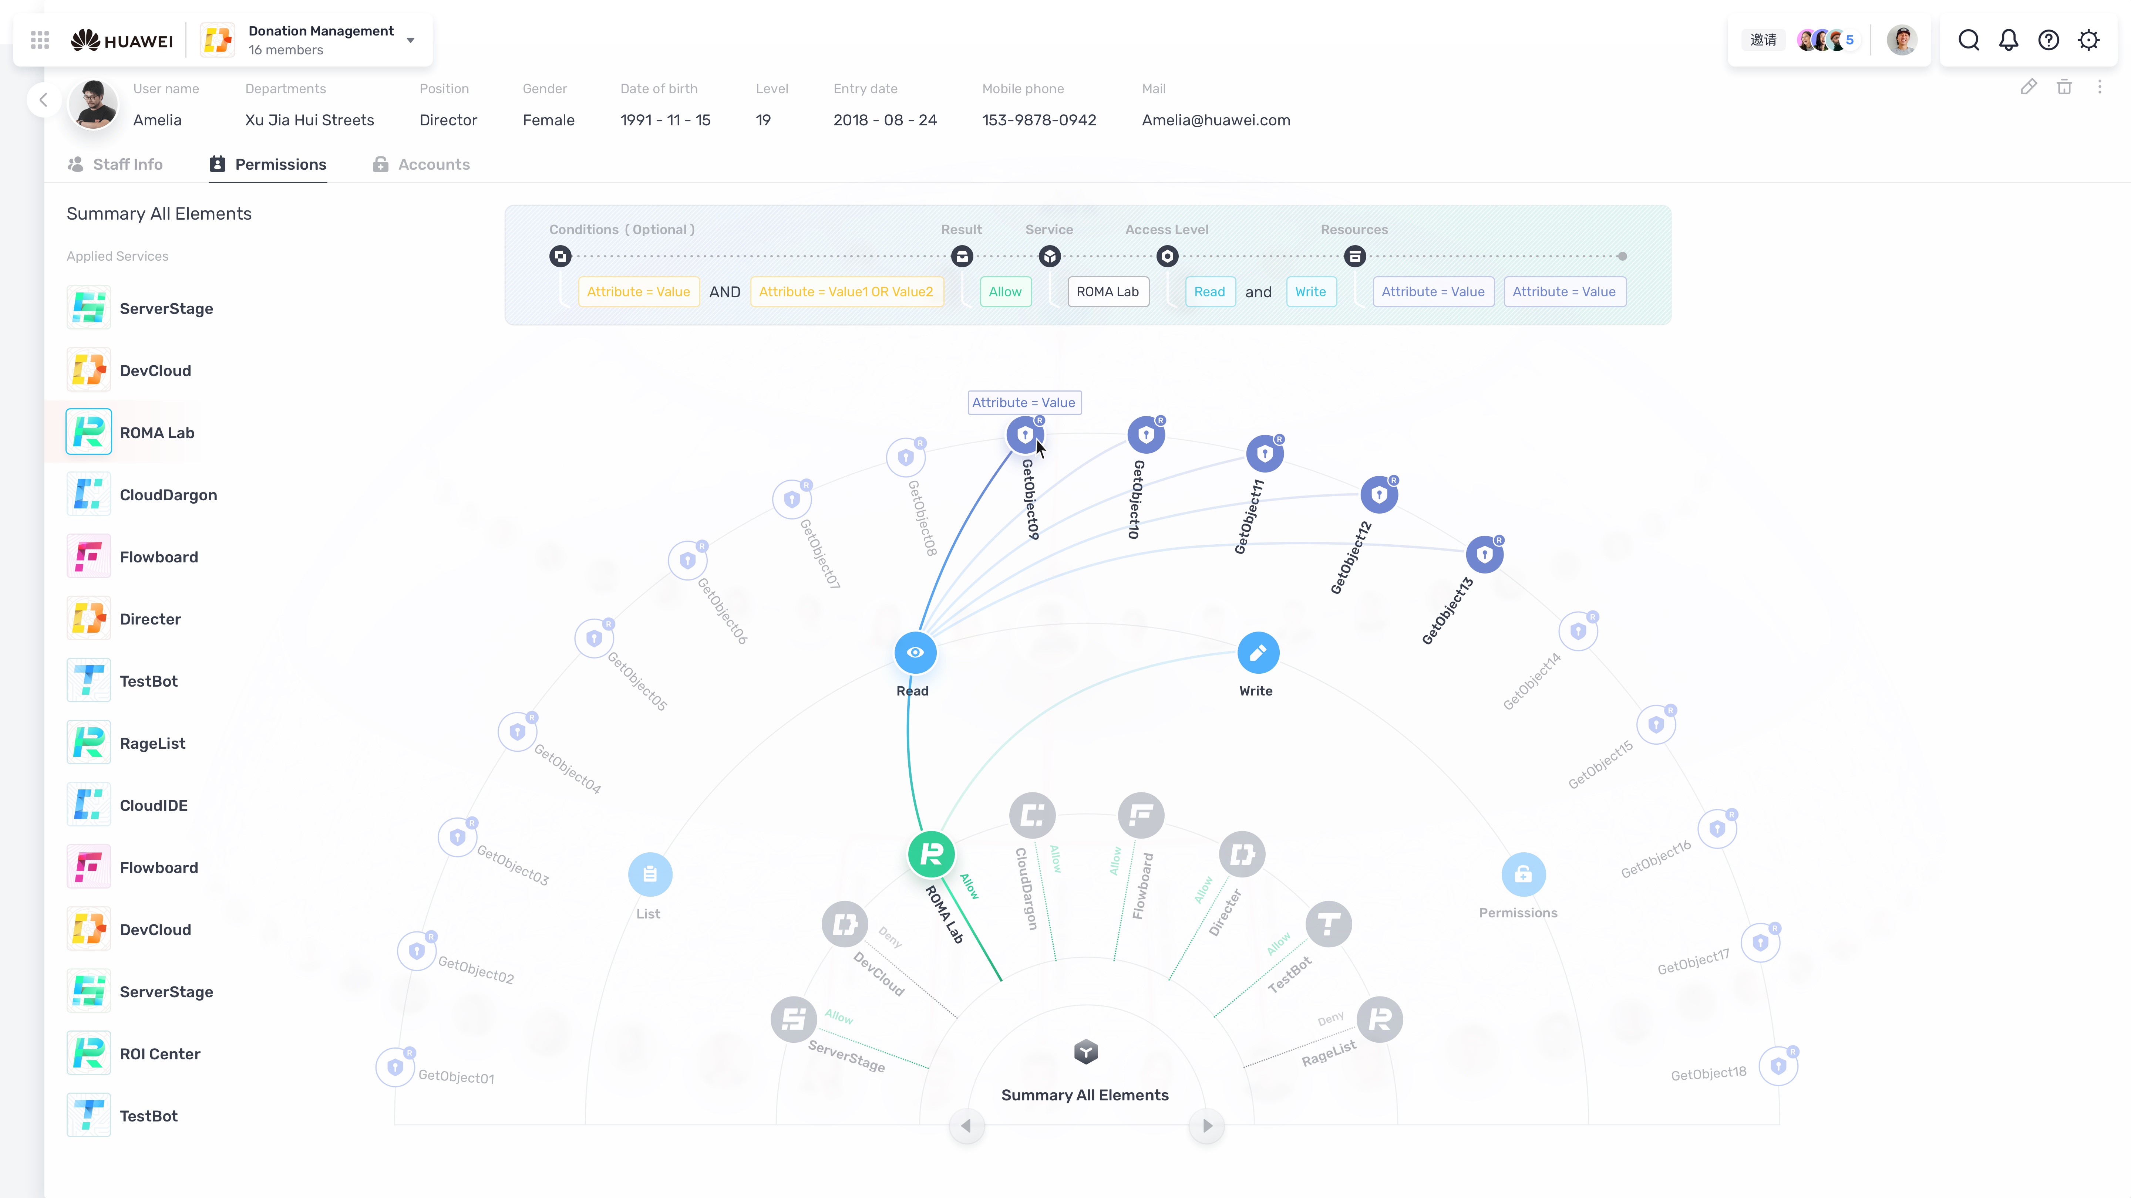Click the Attribute = Value1 OR Value2 condition chip
2131x1198 pixels.
[846, 291]
